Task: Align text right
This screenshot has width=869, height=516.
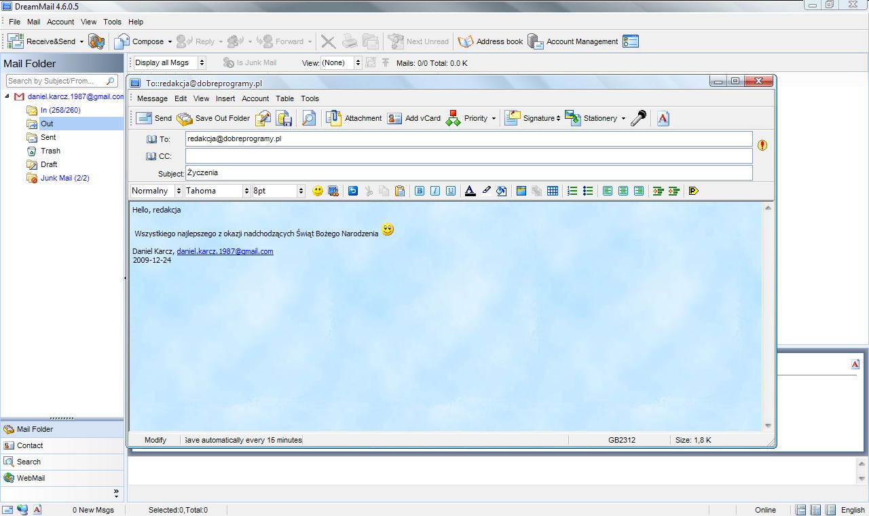Action: (x=639, y=191)
